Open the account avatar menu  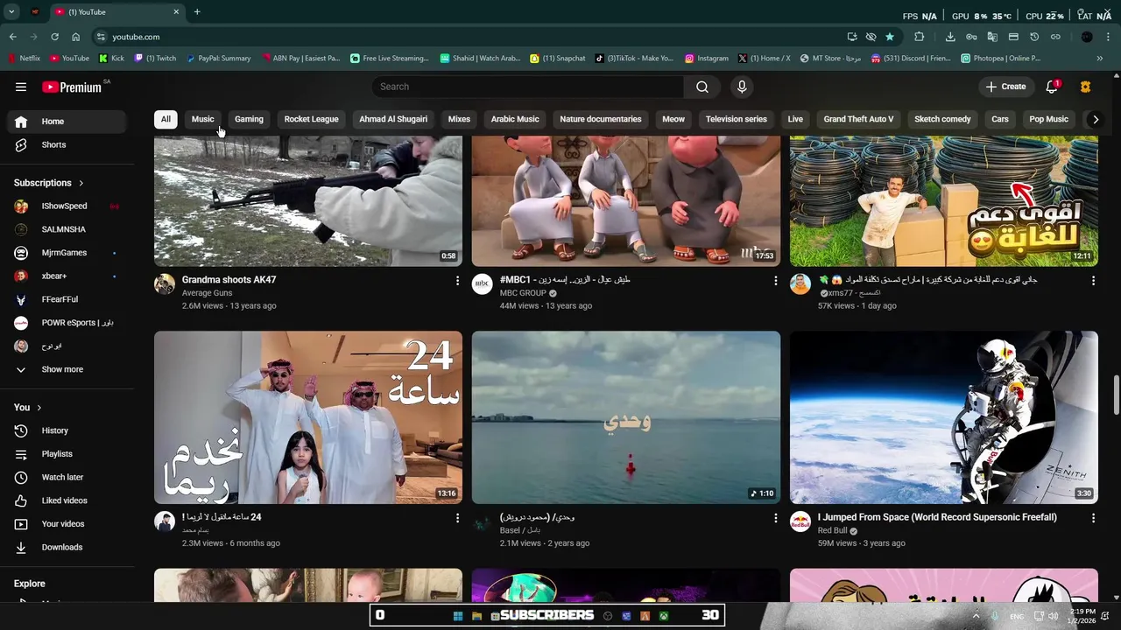tap(1086, 87)
